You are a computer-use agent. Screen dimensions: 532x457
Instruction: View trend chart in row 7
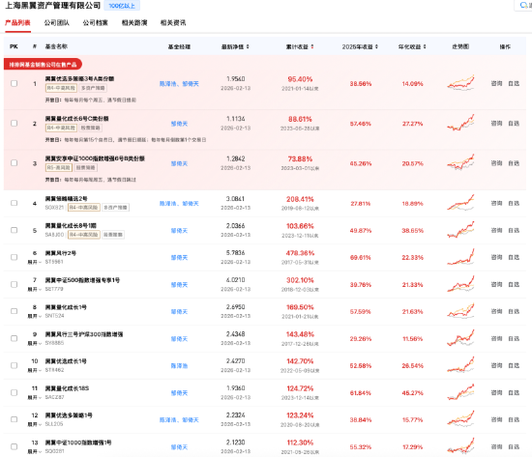coord(460,284)
